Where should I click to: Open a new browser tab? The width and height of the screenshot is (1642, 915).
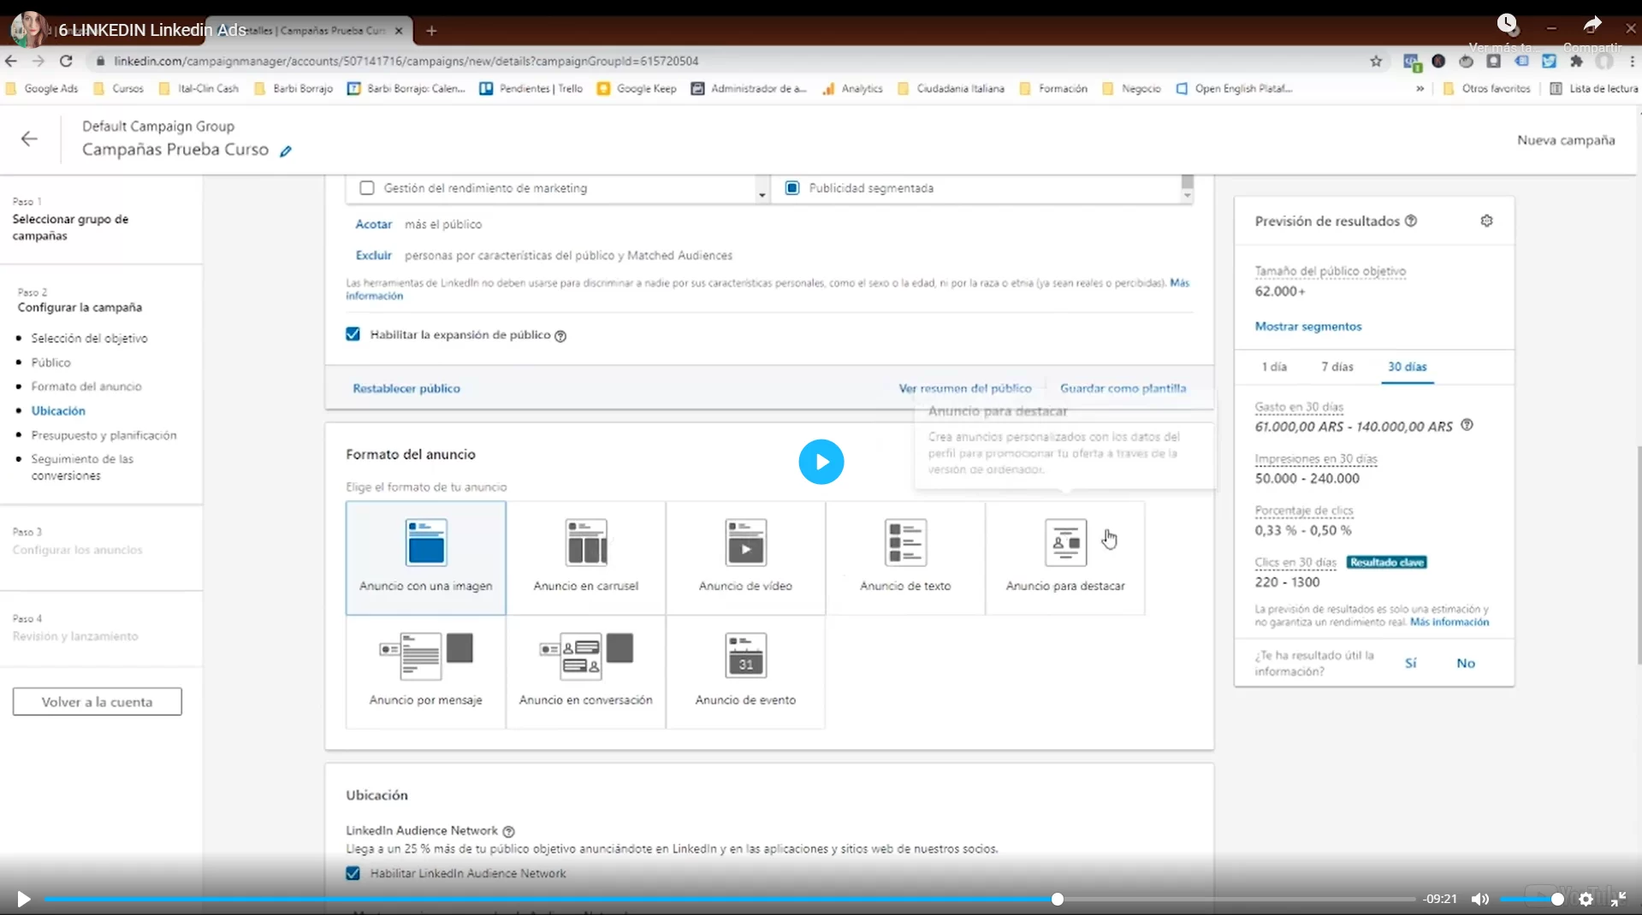click(x=431, y=31)
